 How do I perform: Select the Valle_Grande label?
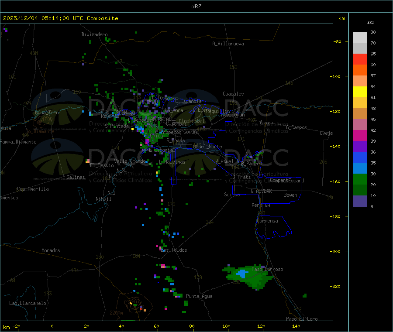pos(130,161)
